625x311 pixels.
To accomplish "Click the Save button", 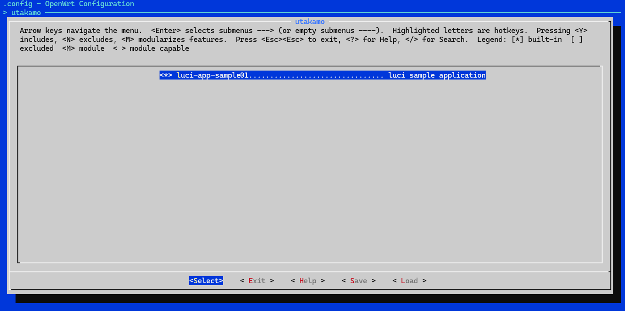I will coord(359,281).
